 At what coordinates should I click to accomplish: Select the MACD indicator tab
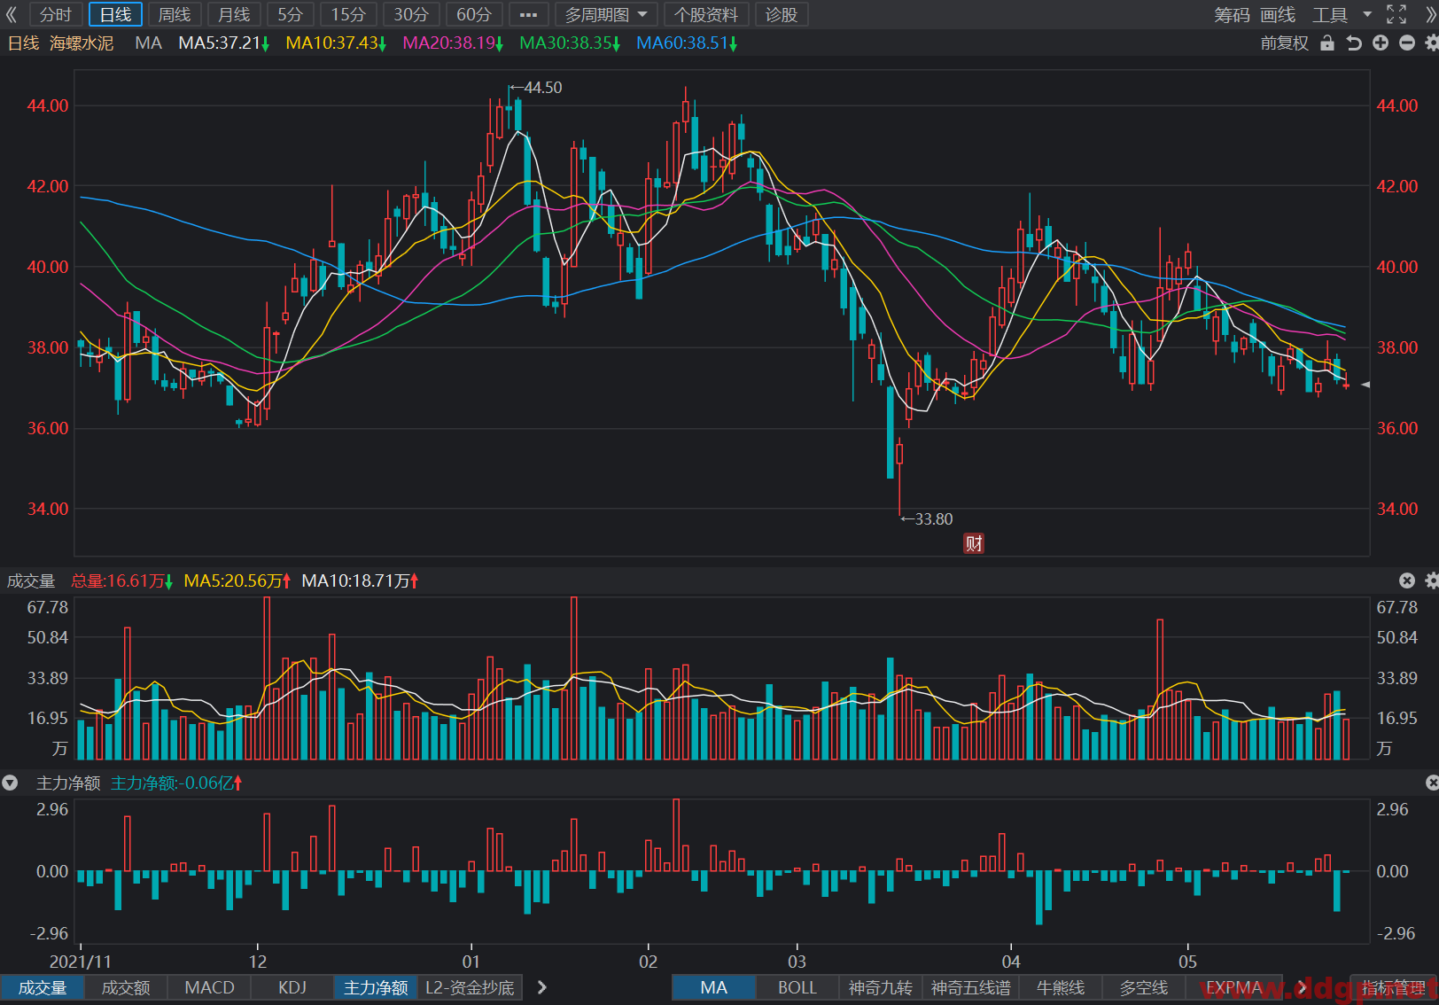pyautogui.click(x=209, y=987)
